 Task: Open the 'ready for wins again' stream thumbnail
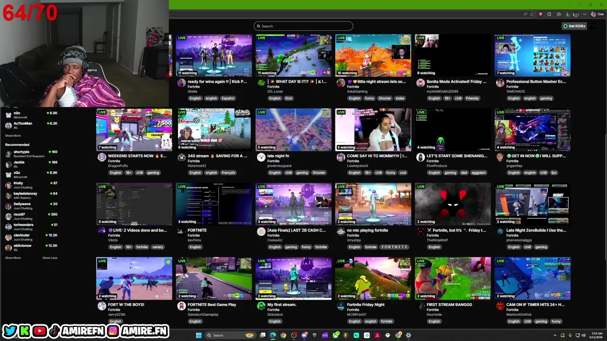click(x=214, y=55)
